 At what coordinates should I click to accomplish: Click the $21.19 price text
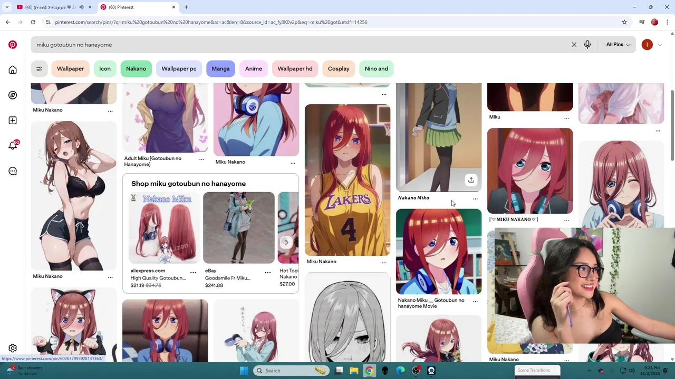[137, 285]
